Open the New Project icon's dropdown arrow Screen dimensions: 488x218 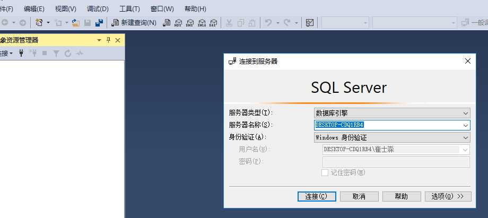(48, 23)
